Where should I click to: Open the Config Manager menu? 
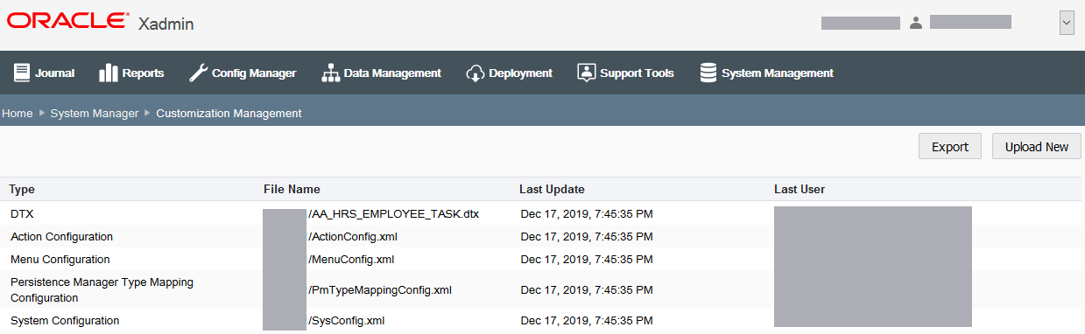click(x=243, y=73)
